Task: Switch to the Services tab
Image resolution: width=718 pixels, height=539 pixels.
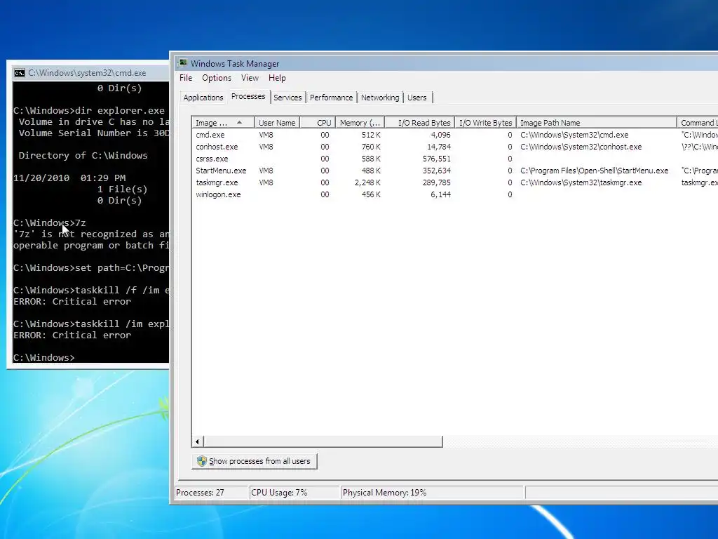Action: [287, 98]
